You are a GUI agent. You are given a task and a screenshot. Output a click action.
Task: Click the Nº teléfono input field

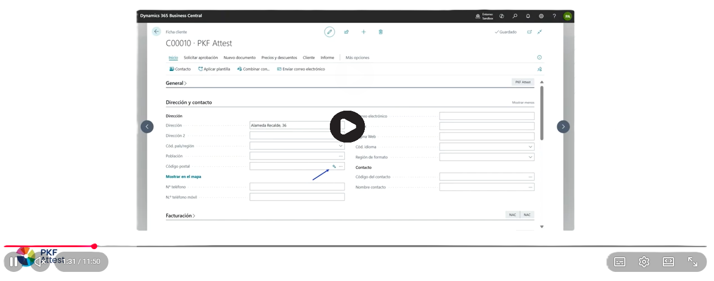pos(297,187)
